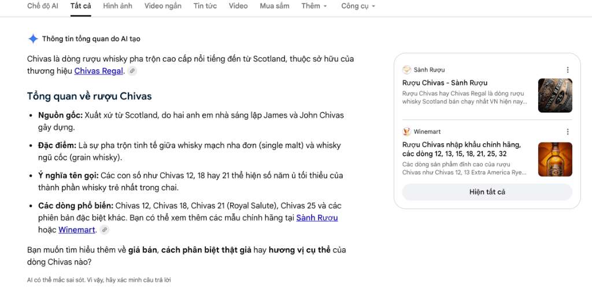592x291 pixels.
Task: Open the Chivas Regal link
Action: (98, 71)
